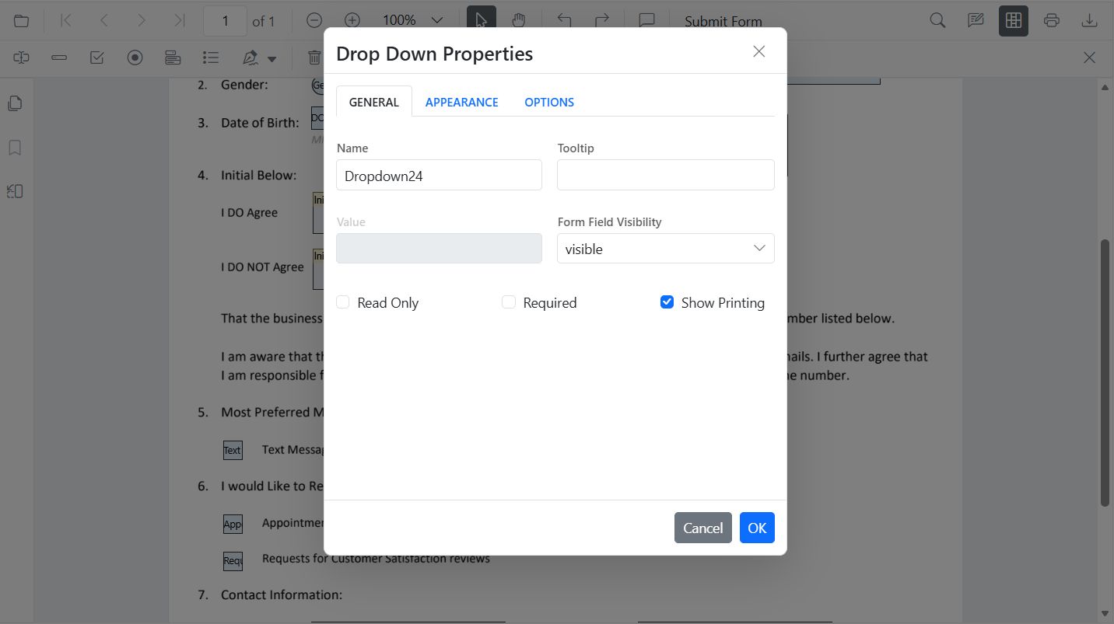The height and width of the screenshot is (624, 1114).
Task: Open file folder icon in toolbar
Action: tap(22, 20)
